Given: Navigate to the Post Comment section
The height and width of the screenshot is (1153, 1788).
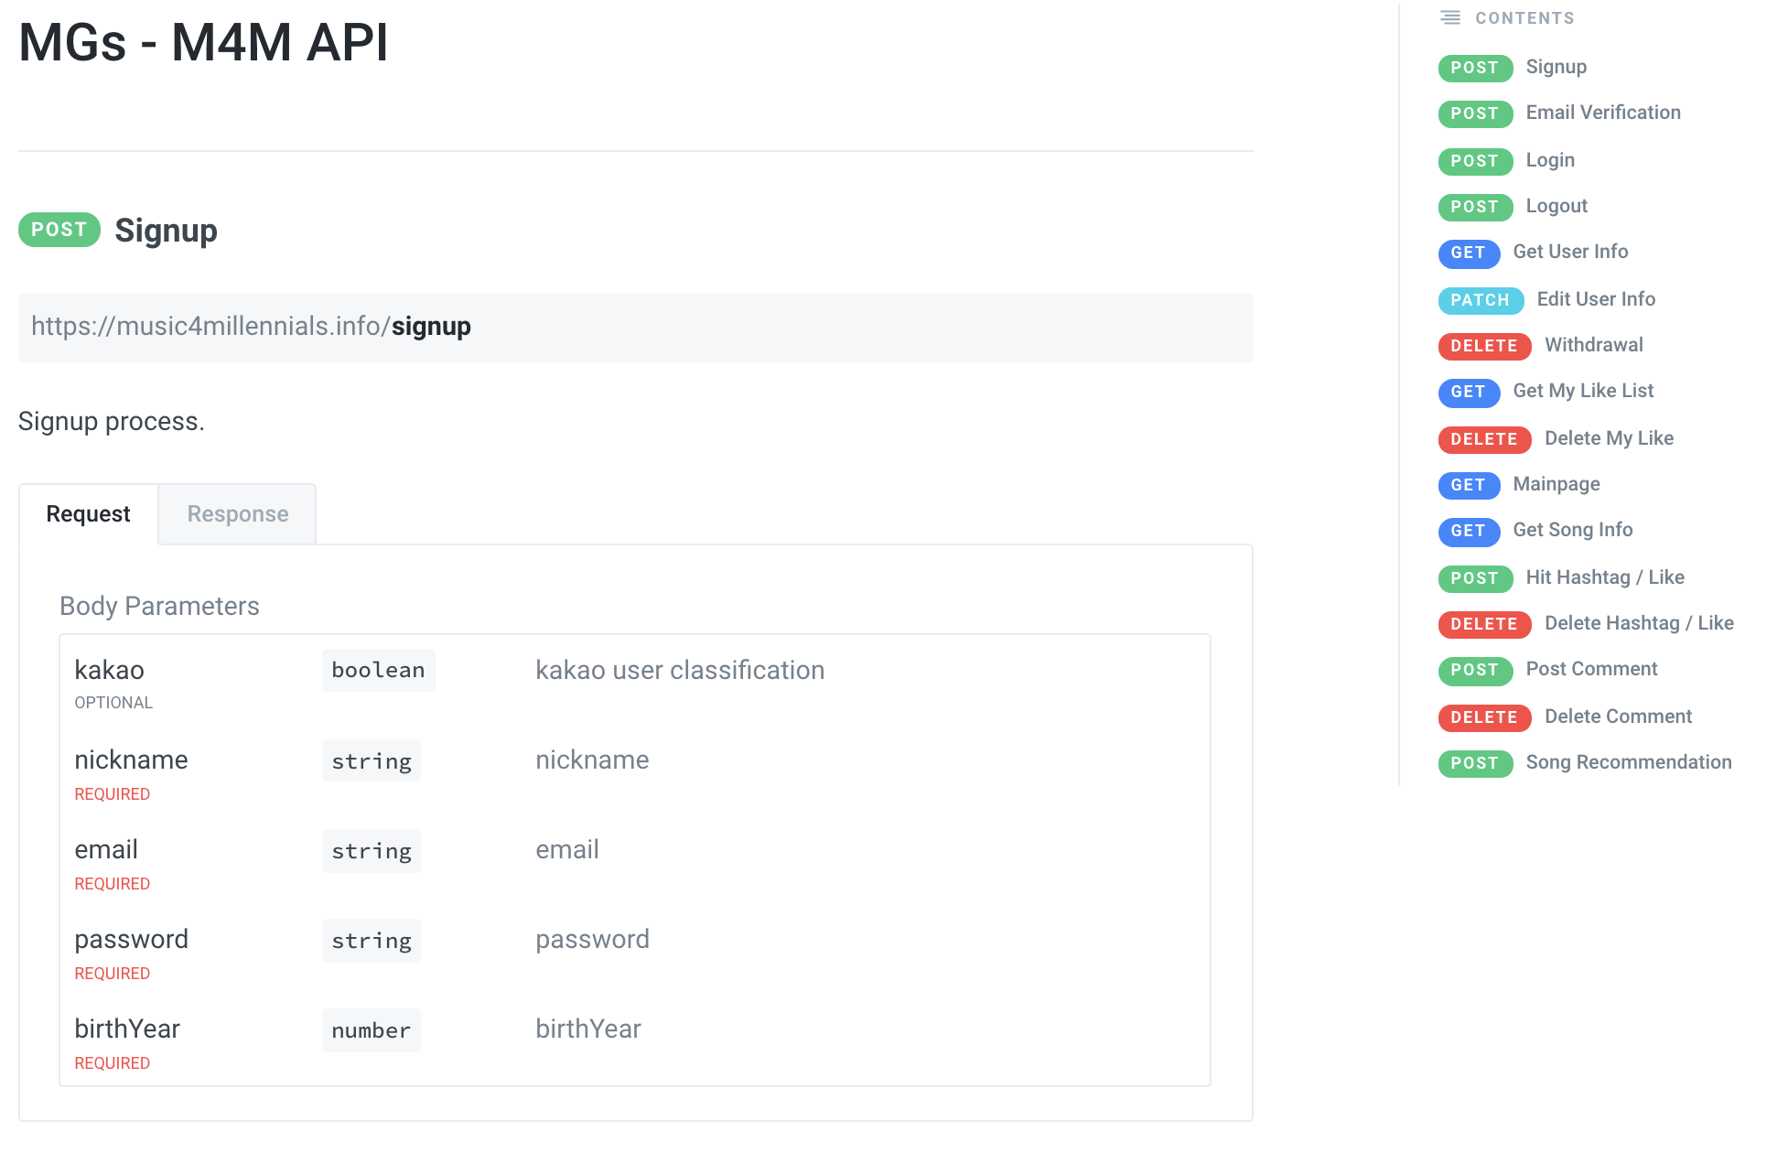Looking at the screenshot, I should click(x=1591, y=669).
